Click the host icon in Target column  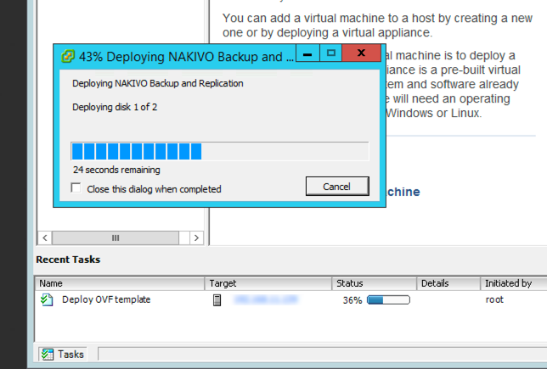[x=217, y=300]
